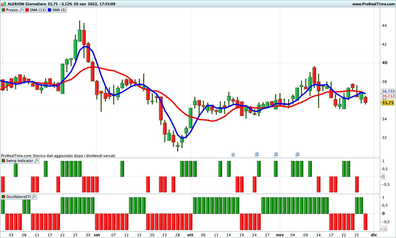
Task: Open the news documents icon before nov label
Action: (276, 154)
